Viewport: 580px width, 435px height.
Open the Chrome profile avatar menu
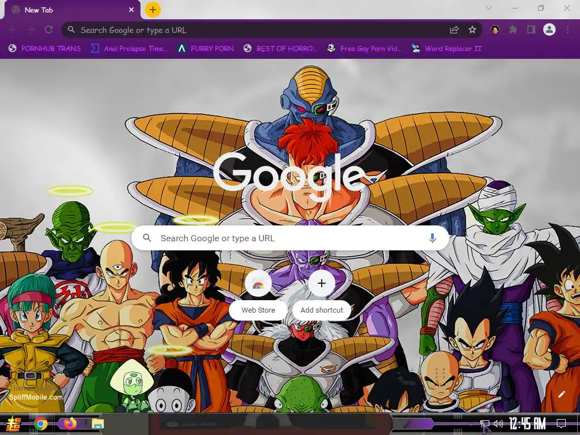click(549, 29)
